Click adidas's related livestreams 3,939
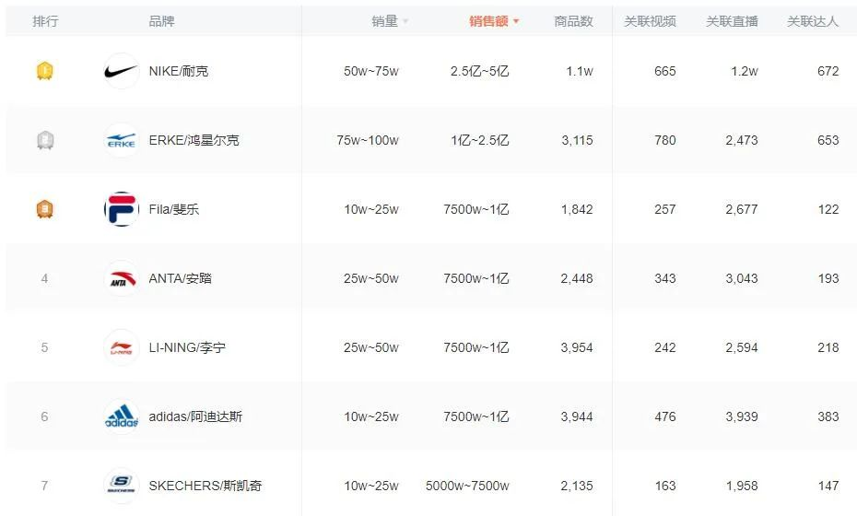This screenshot has width=857, height=516. coord(742,417)
